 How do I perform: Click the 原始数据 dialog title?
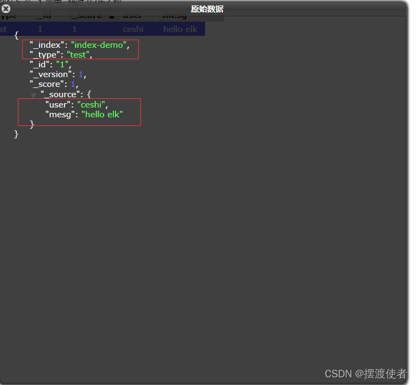[207, 9]
